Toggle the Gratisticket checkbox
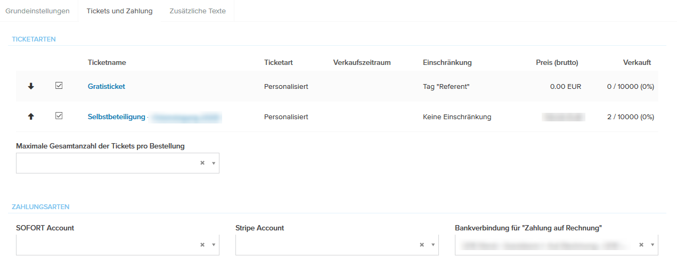This screenshot has height=265, width=677. tap(59, 86)
